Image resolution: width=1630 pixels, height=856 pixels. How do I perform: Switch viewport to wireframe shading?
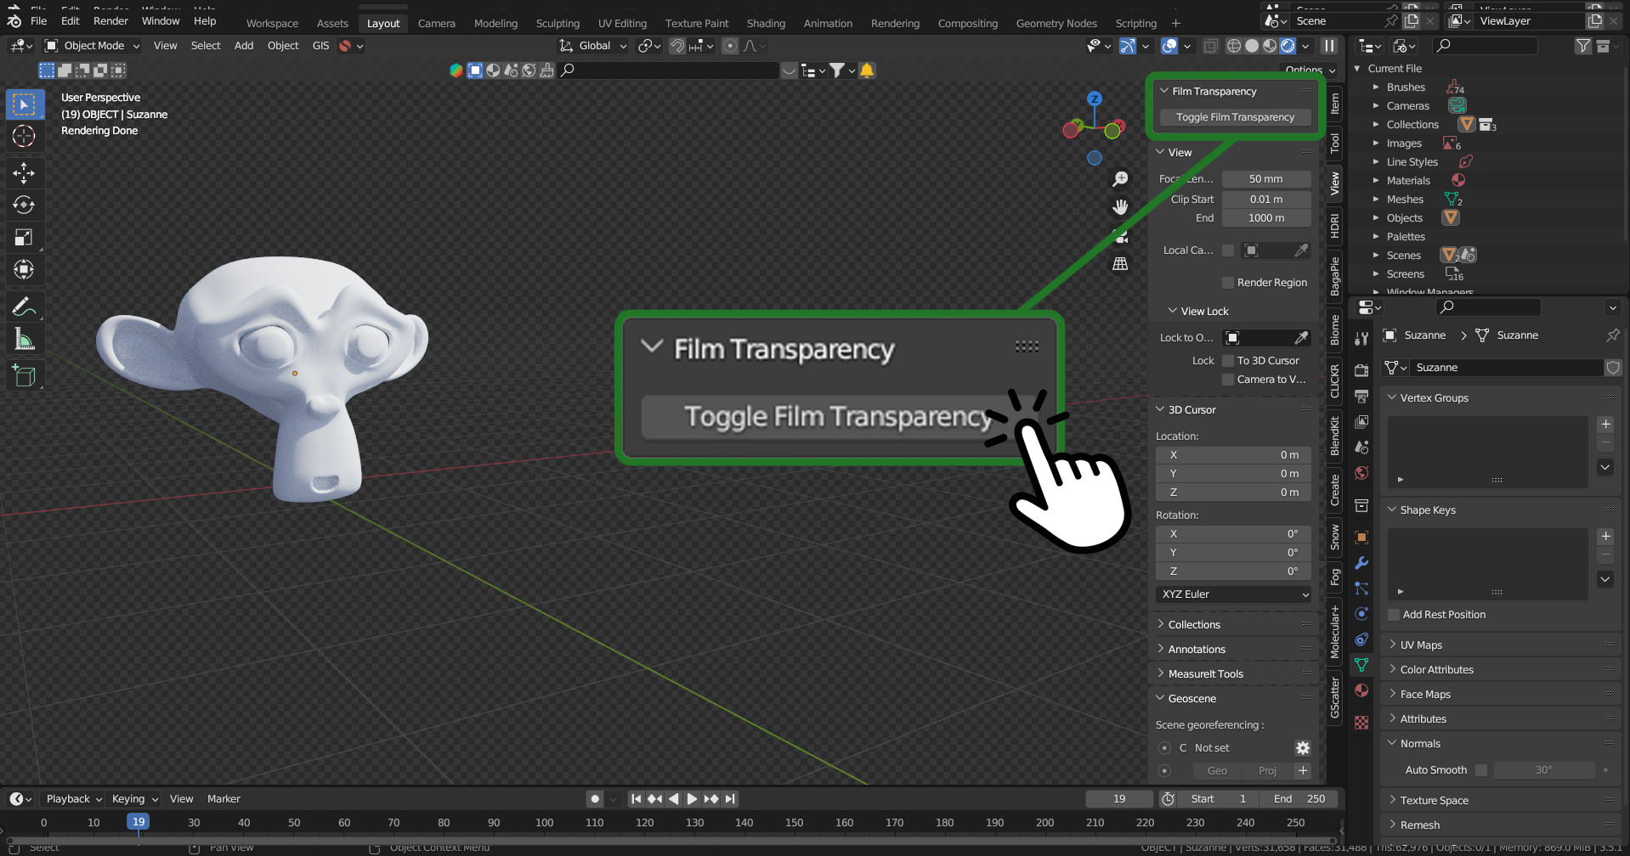tap(1234, 46)
